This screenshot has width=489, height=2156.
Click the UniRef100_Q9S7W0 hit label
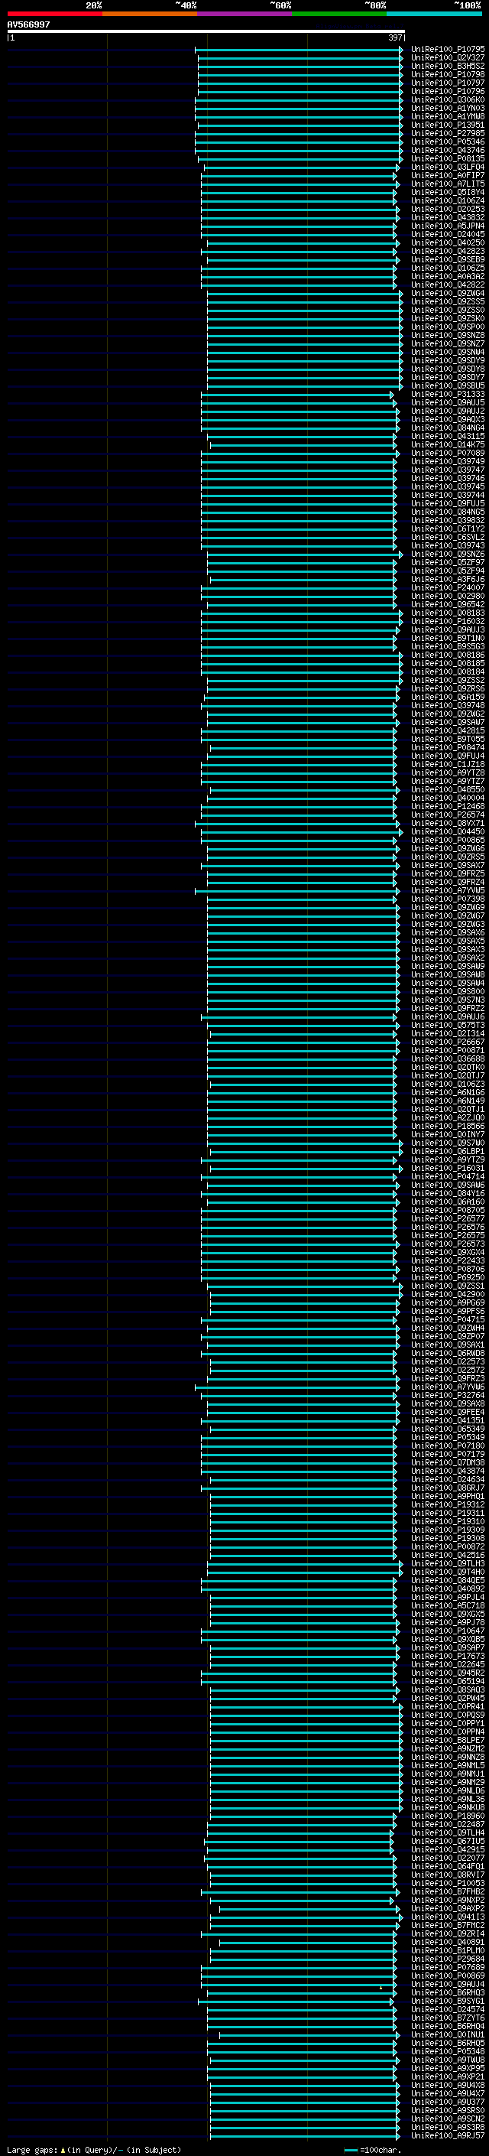click(x=448, y=1143)
